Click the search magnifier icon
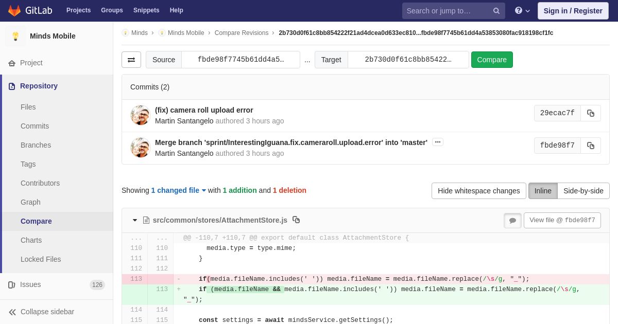 pos(496,11)
